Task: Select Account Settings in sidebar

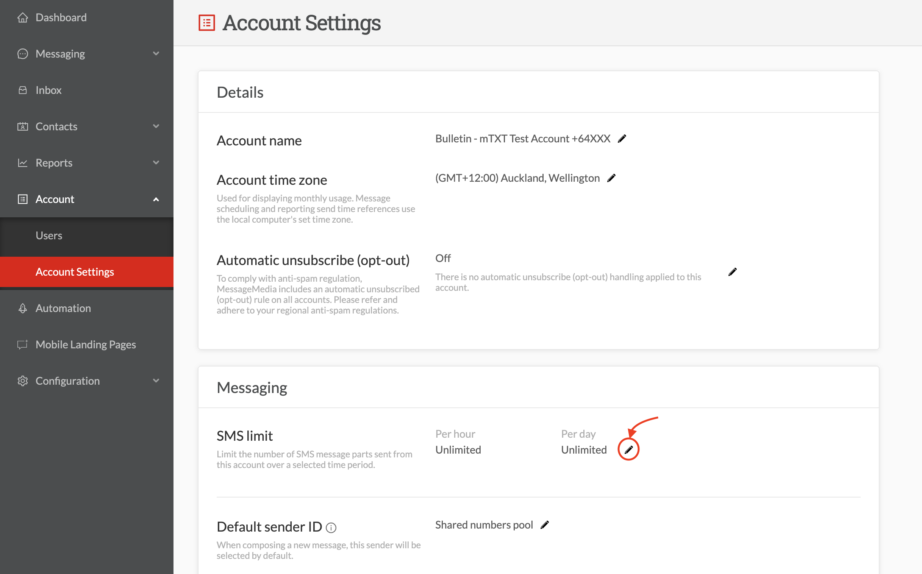Action: coord(75,272)
